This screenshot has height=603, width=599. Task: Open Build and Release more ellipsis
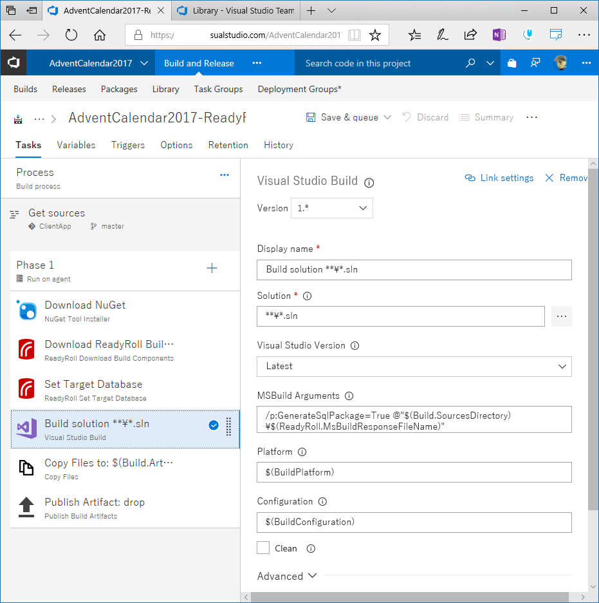tap(257, 62)
